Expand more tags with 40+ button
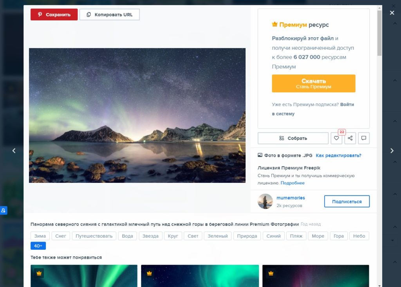The image size is (401, 287). coord(38,246)
